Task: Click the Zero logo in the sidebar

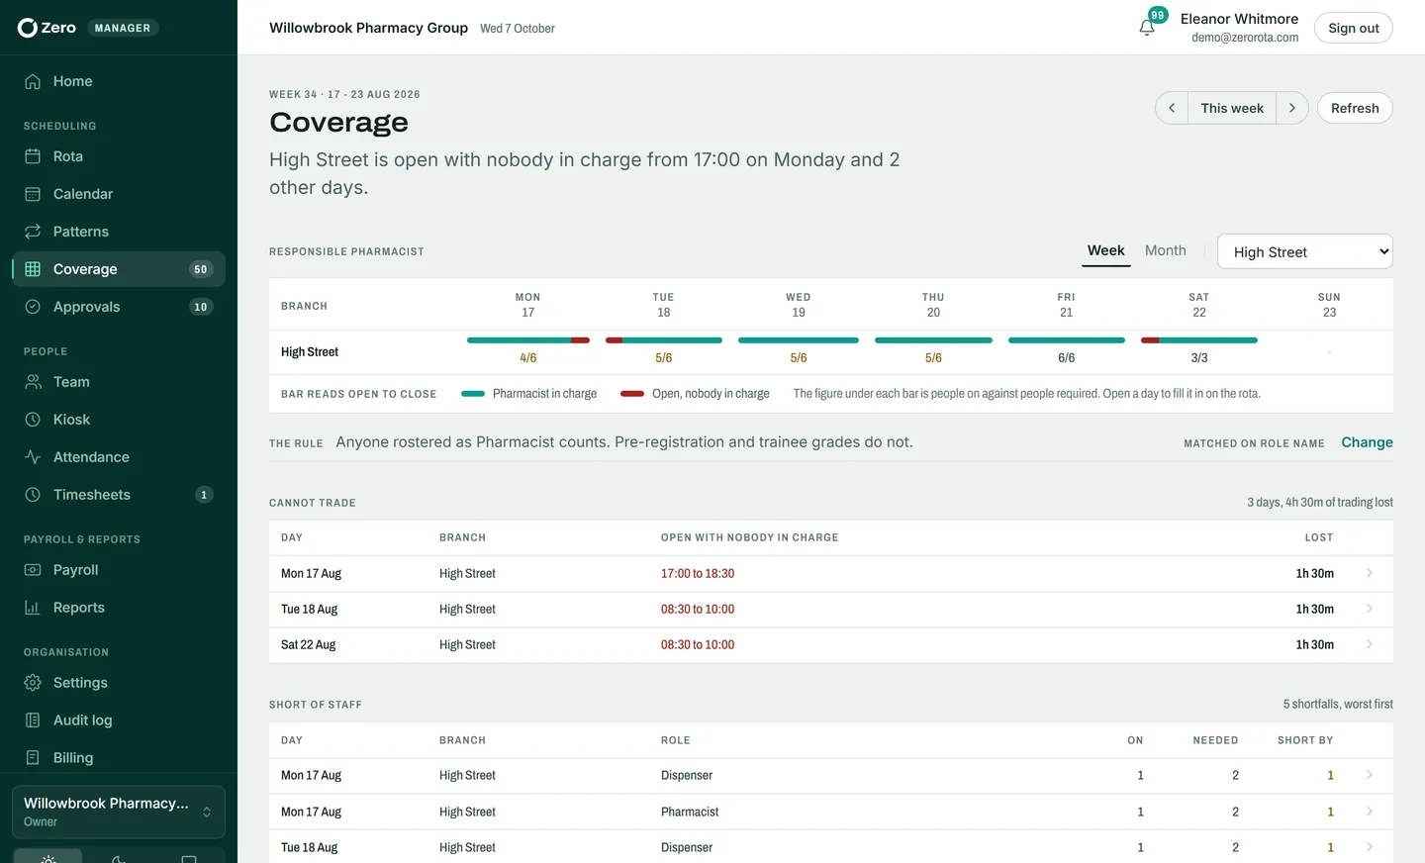Action: pyautogui.click(x=47, y=28)
